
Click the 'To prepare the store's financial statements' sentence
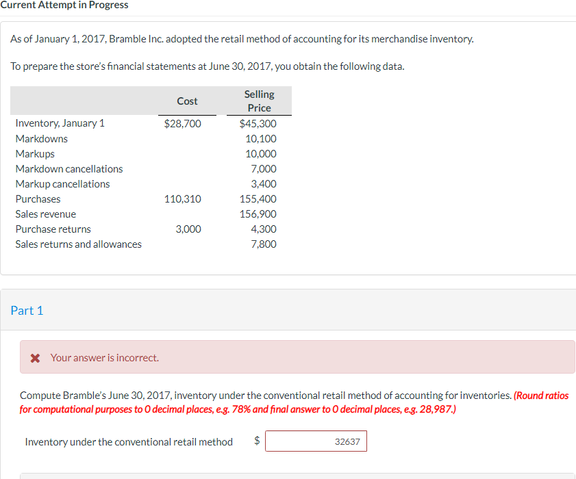tap(208, 66)
